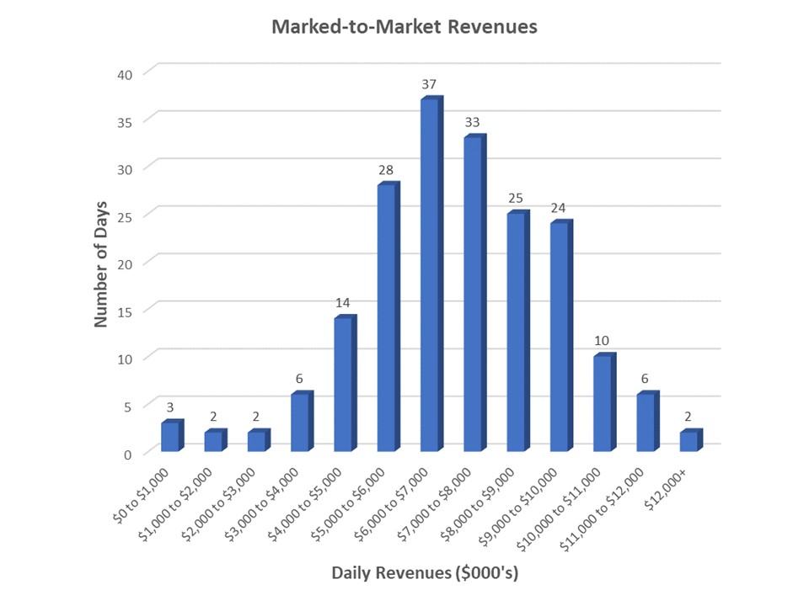Select the "Number of Days" vertical axis title
Image resolution: width=809 pixels, height=606 pixels.
click(x=101, y=263)
